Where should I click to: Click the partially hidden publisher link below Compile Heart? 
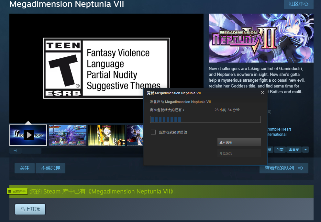pyautogui.click(x=277, y=134)
